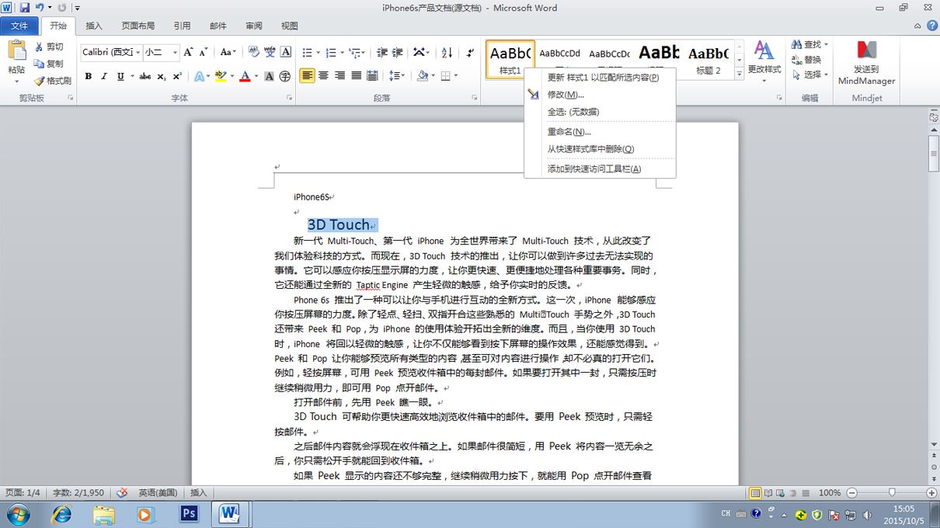This screenshot has height=528, width=940.
Task: Toggle Align Text Right
Action: (x=339, y=75)
